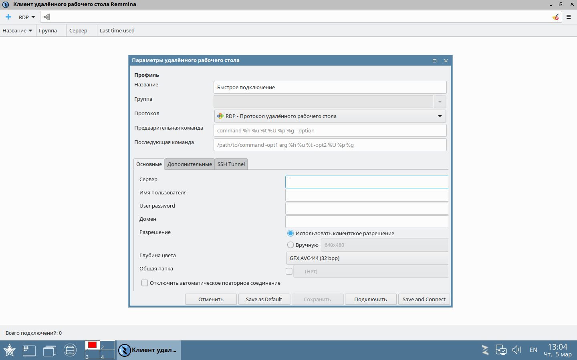Screen dimensions: 577x360
Task: Click the Save as Default button
Action: point(264,299)
